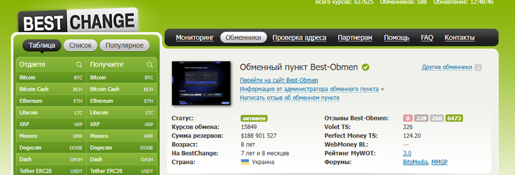
Task: Click the Ukraine flag icon
Action: click(x=245, y=162)
